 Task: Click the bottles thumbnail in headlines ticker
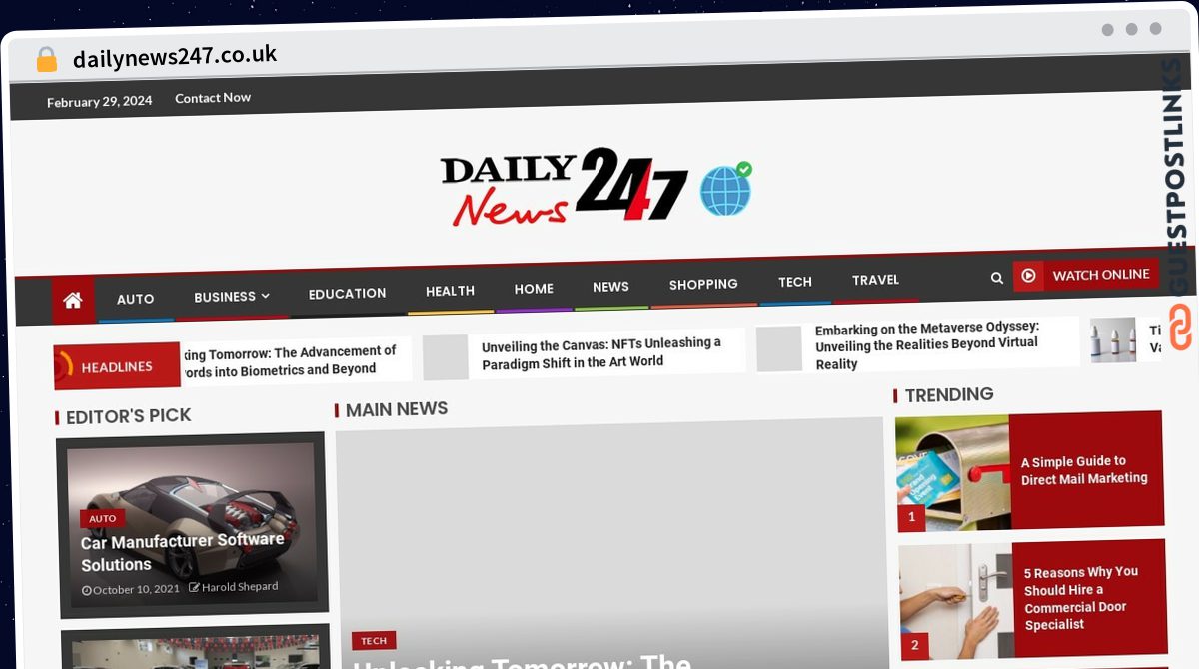[x=1112, y=340]
